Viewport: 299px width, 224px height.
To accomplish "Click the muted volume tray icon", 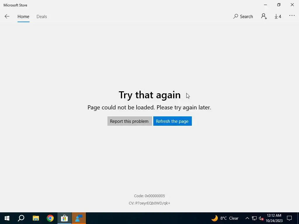I will coord(261,218).
